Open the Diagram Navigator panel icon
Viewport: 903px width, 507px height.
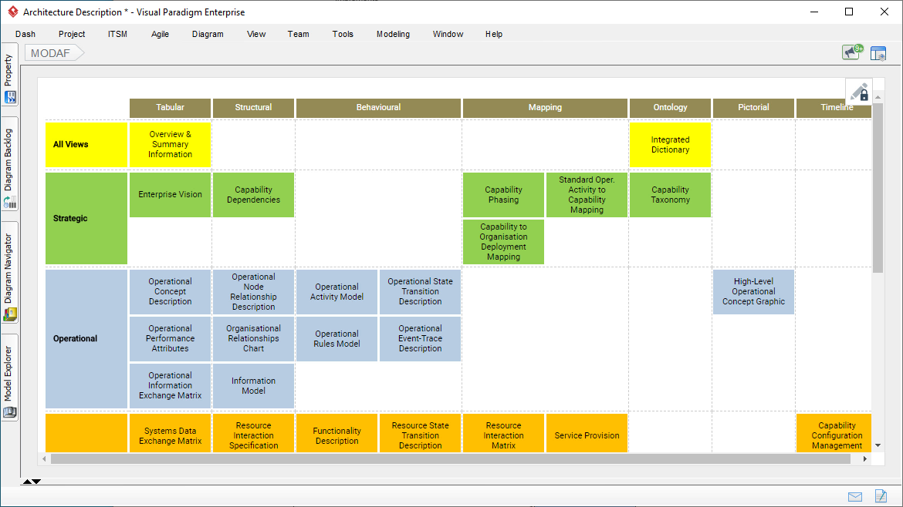tap(10, 314)
